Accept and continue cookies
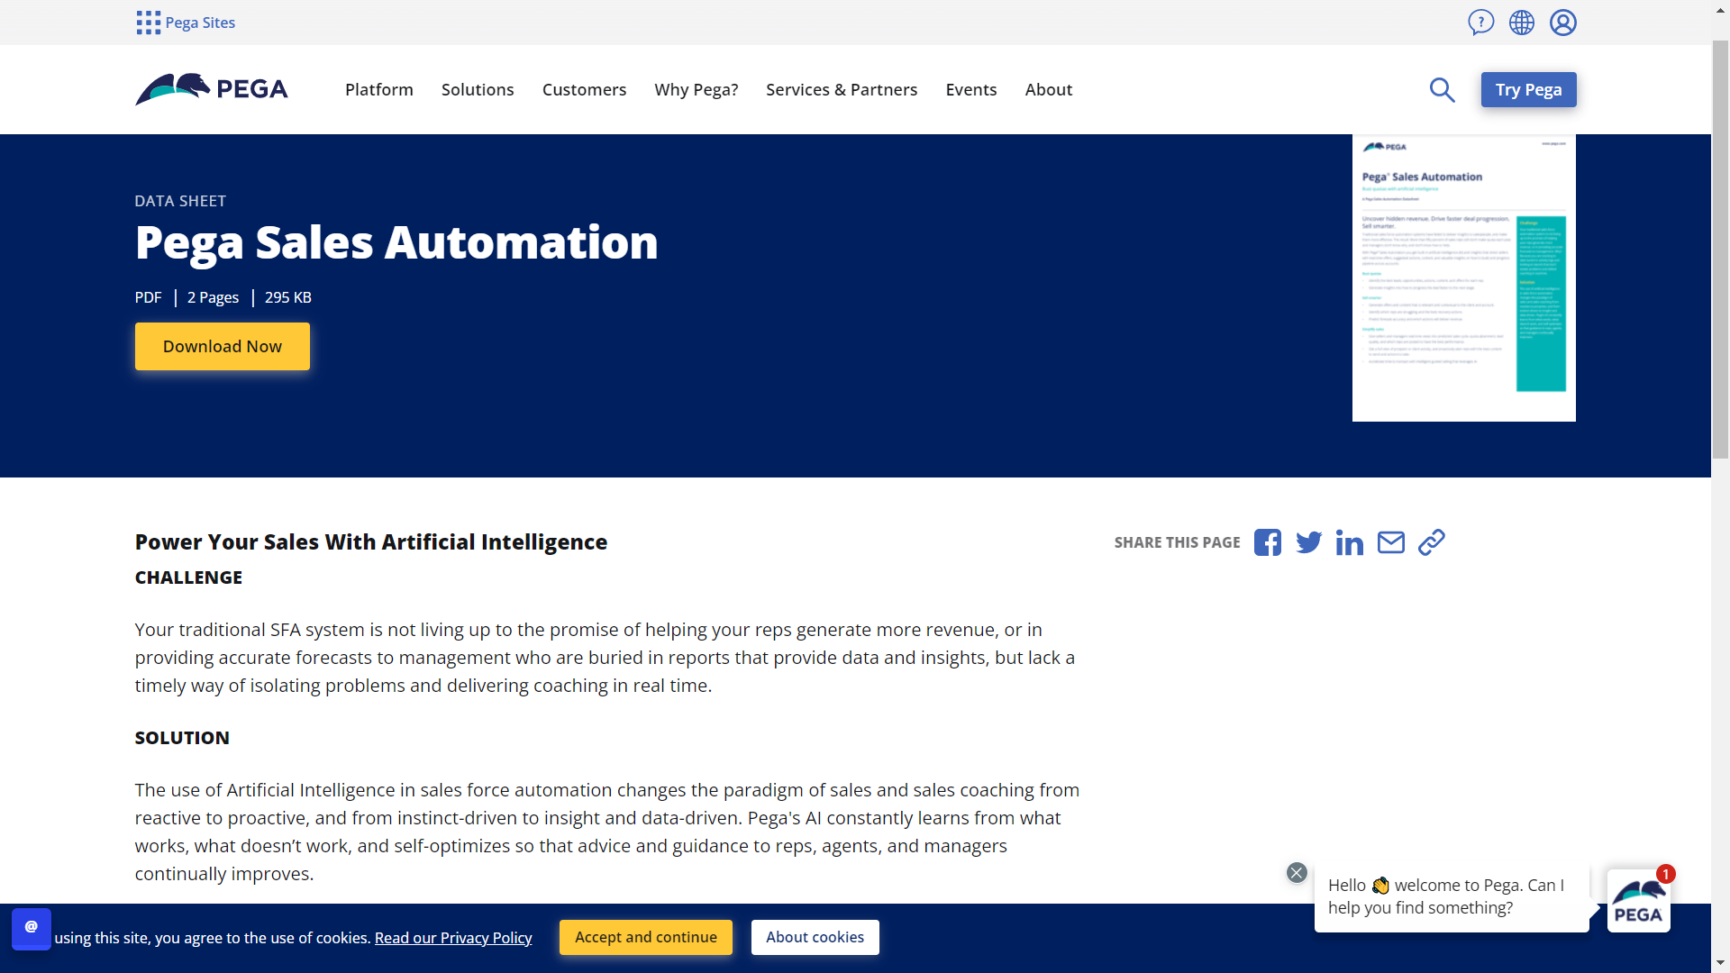1730x973 pixels. (646, 937)
